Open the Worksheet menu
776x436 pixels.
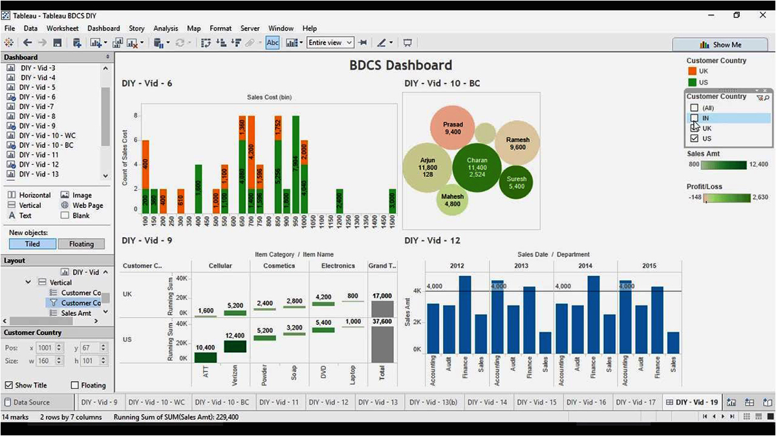coord(62,28)
